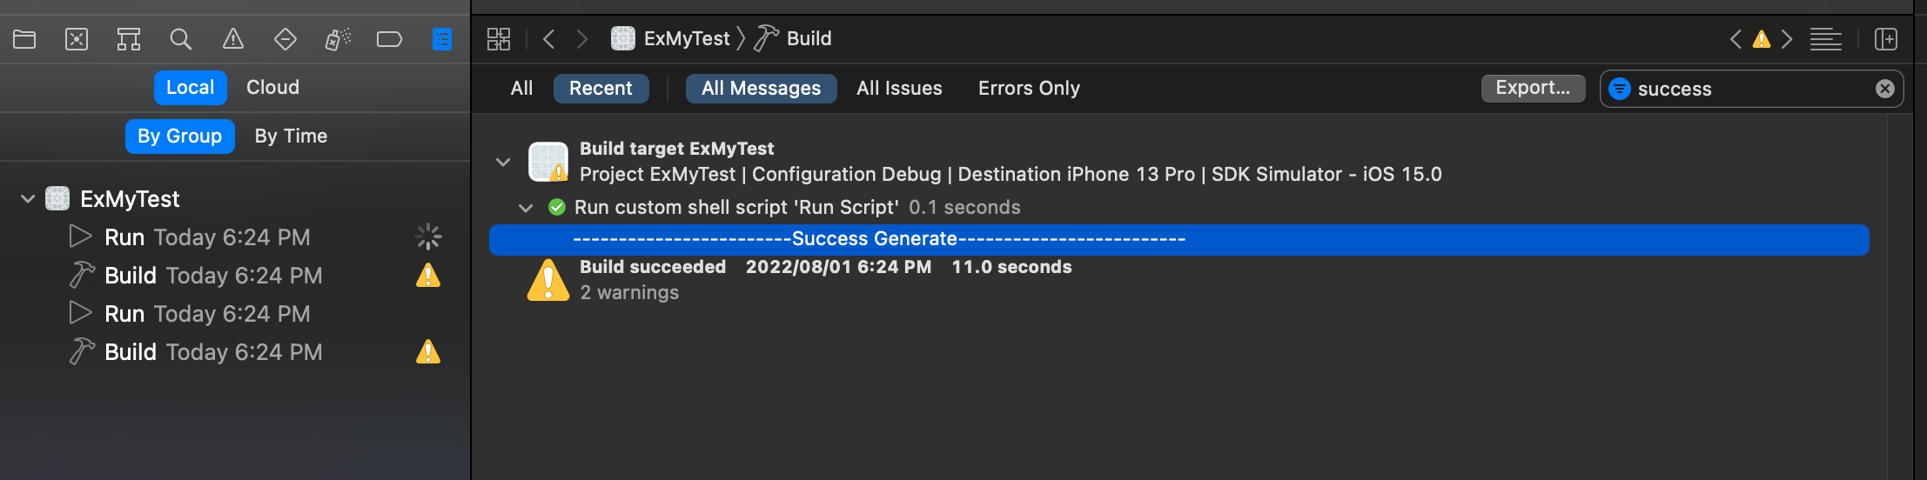Open the Find navigator magnifier icon
1927x480 pixels.
(181, 39)
